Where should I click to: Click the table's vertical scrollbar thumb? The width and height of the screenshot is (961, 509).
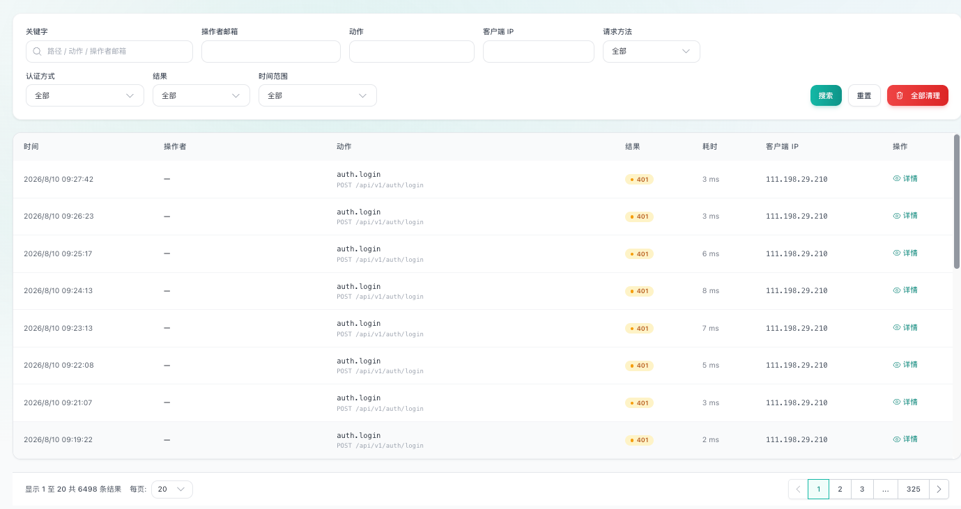[x=957, y=202]
